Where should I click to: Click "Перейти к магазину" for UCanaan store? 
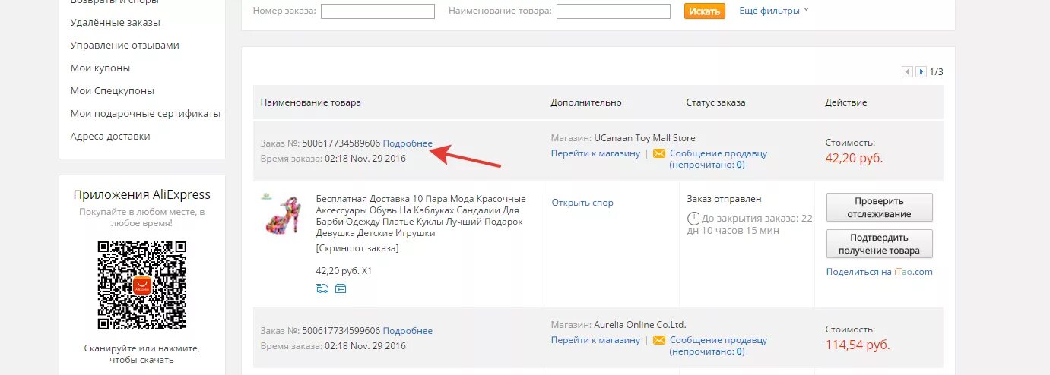point(595,153)
